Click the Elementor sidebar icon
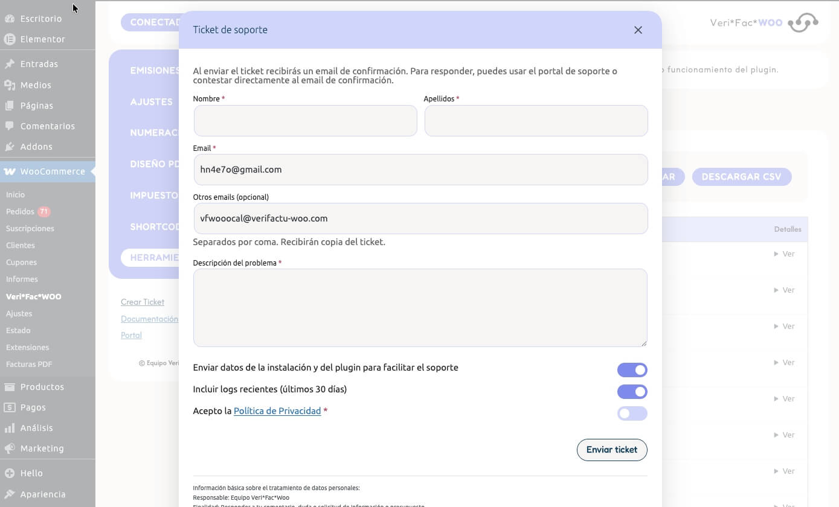This screenshot has width=839, height=507. click(x=9, y=39)
